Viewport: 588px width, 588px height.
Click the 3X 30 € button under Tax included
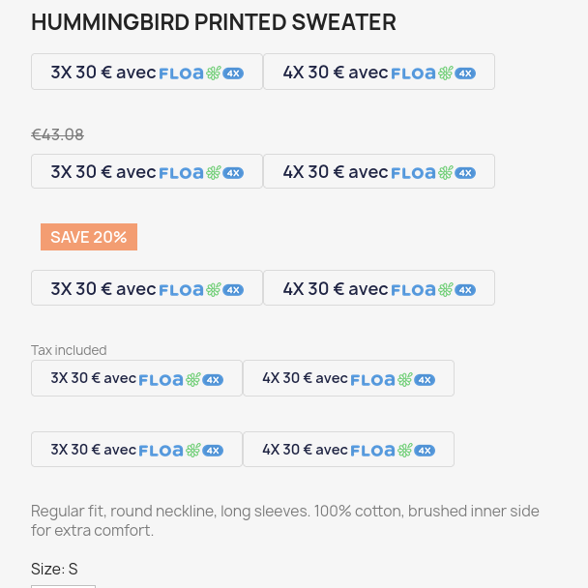[x=136, y=378]
